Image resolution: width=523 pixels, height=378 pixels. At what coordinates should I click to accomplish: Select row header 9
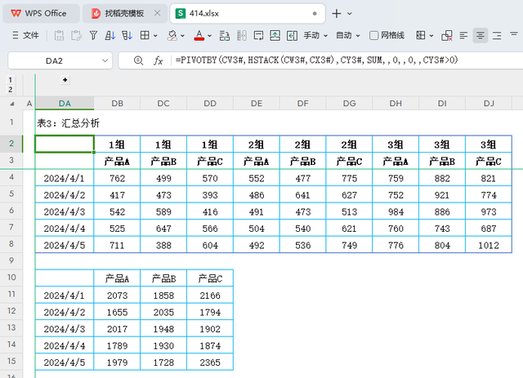pyautogui.click(x=11, y=260)
